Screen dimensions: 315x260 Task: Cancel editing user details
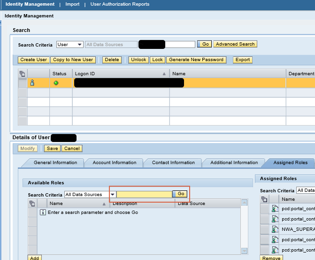tap(72, 149)
